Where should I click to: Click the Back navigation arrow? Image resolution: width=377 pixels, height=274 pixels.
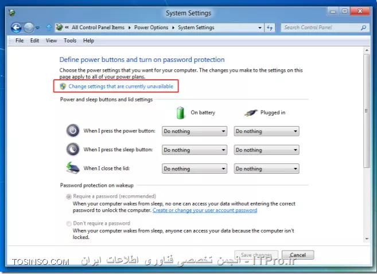pos(16,28)
